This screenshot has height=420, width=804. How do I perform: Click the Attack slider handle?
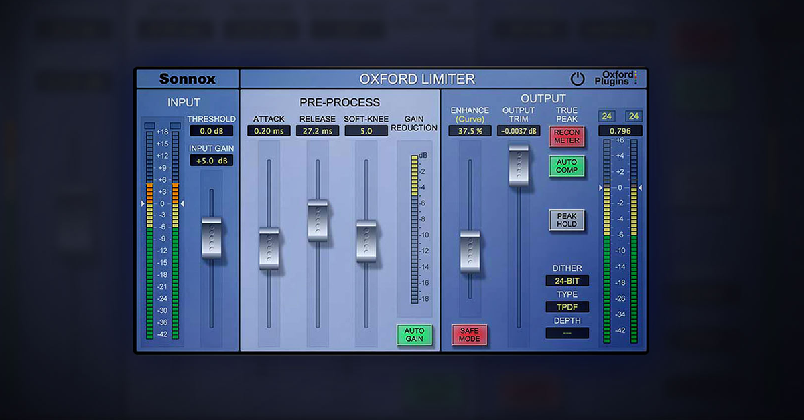click(x=269, y=248)
